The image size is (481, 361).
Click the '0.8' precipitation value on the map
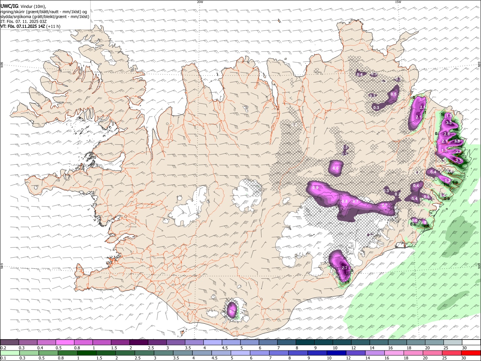tap(344, 201)
